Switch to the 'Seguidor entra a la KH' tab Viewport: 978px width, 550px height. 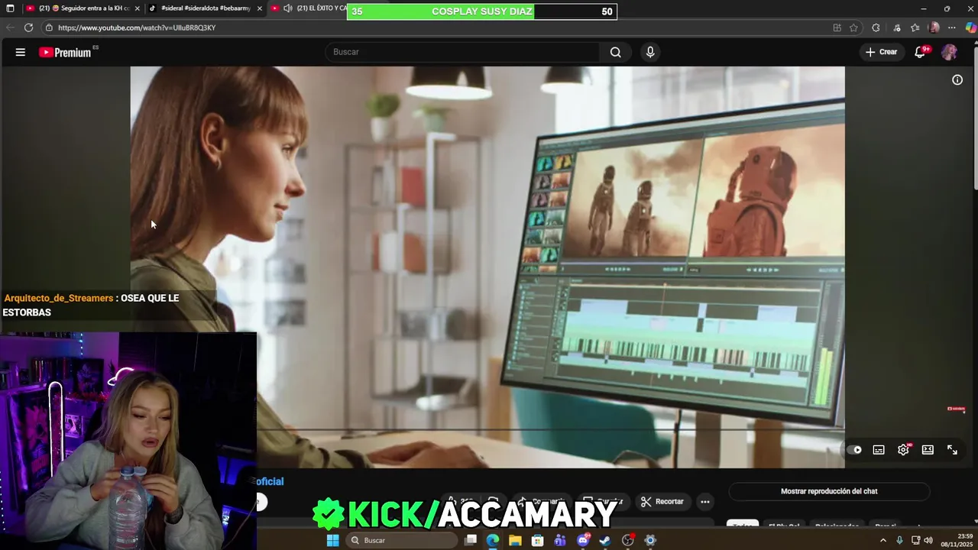83,8
